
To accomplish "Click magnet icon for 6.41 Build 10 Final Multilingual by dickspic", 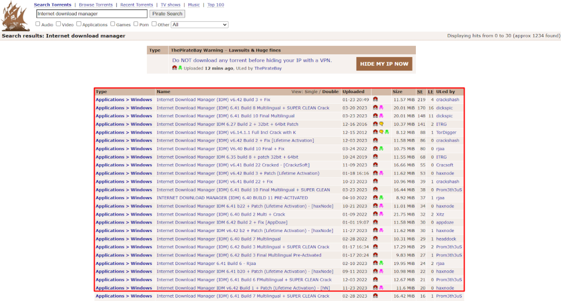I will tap(375, 116).
